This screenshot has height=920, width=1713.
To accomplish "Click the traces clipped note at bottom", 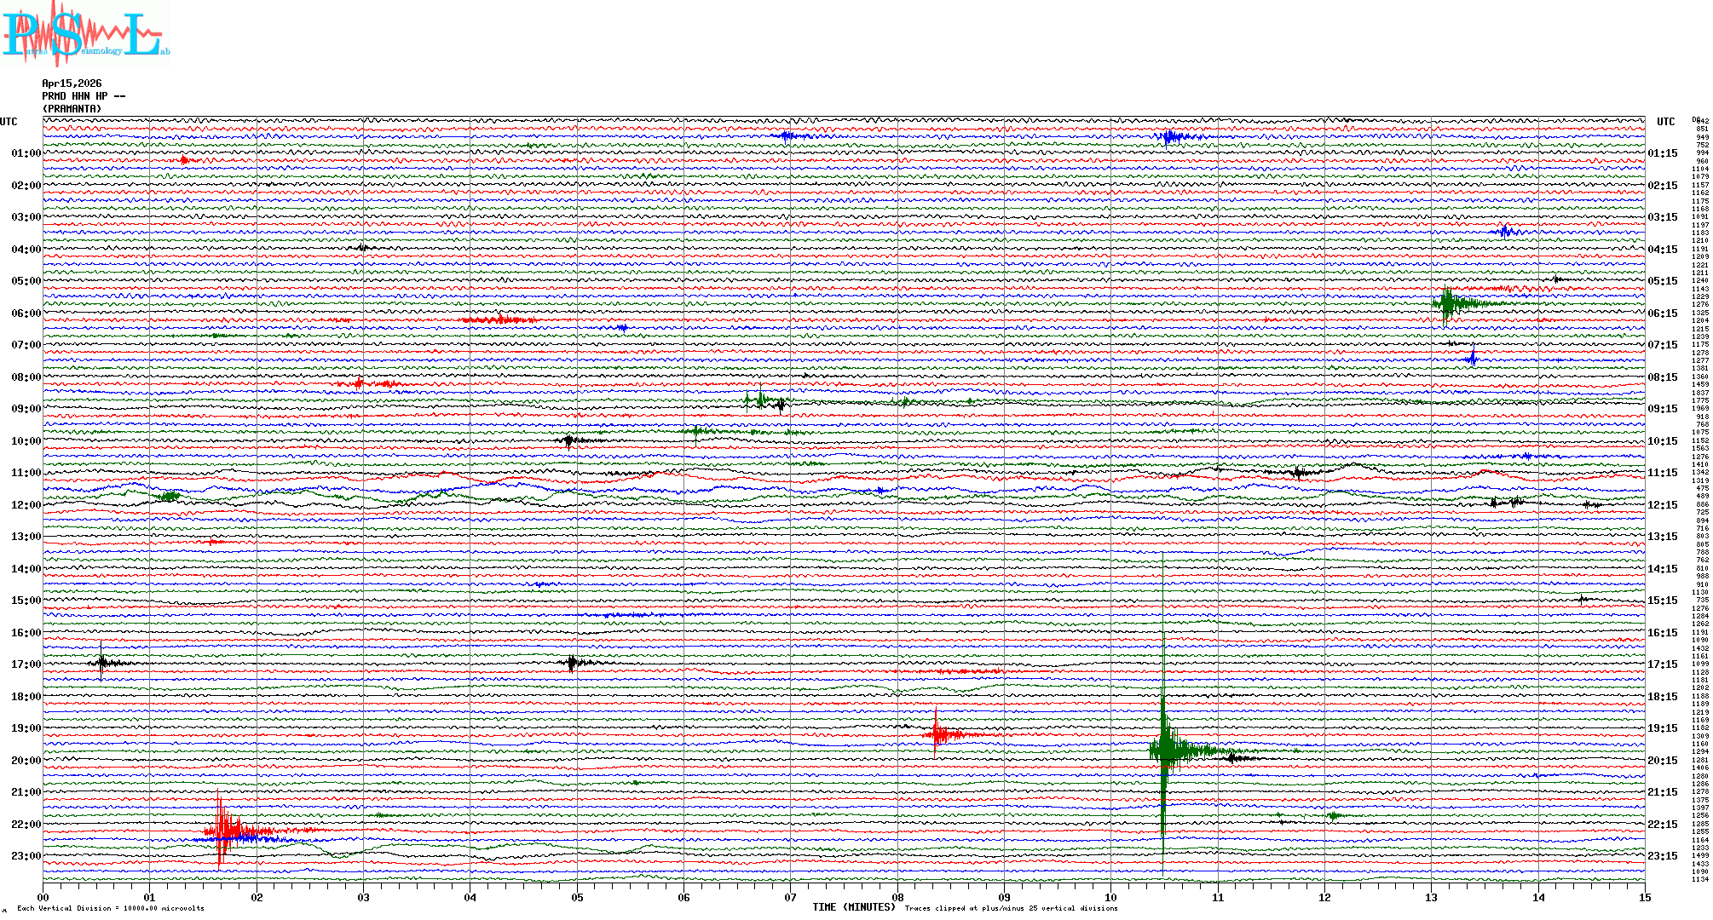I will 1011,908.
